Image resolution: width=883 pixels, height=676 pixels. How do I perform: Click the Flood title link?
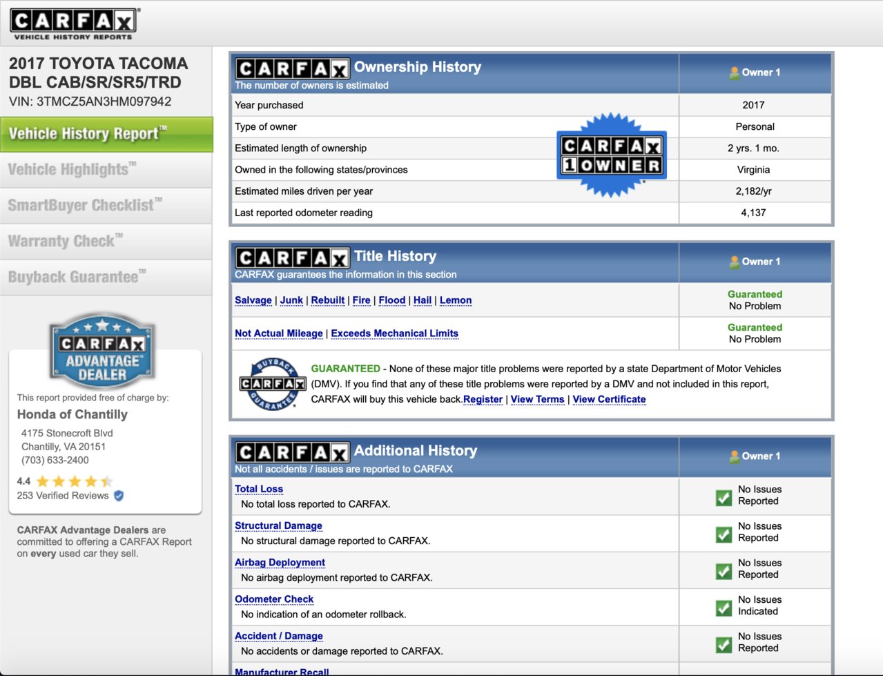[392, 300]
